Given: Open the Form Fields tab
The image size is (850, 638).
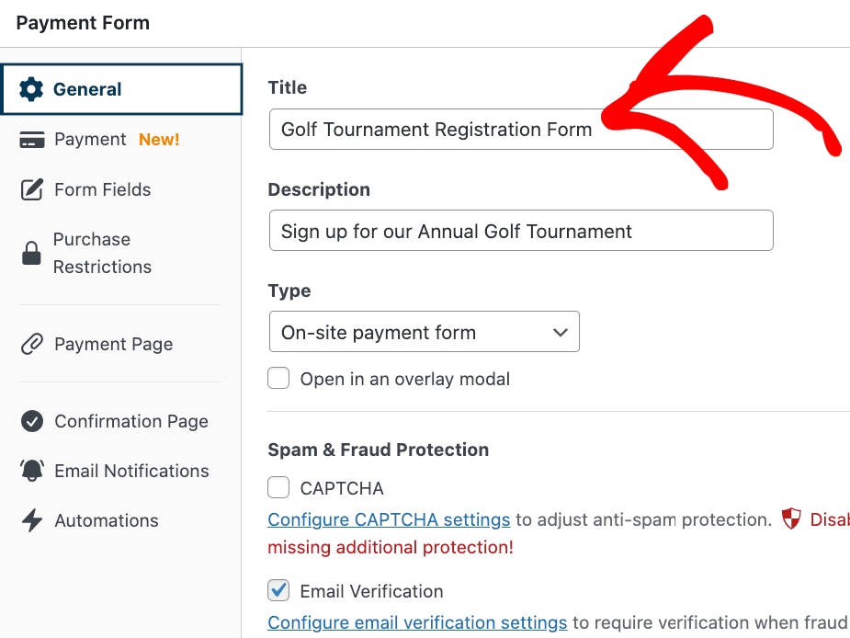Looking at the screenshot, I should click(102, 190).
